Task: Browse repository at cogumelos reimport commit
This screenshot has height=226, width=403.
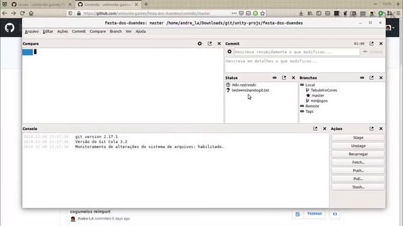Action: point(335,213)
